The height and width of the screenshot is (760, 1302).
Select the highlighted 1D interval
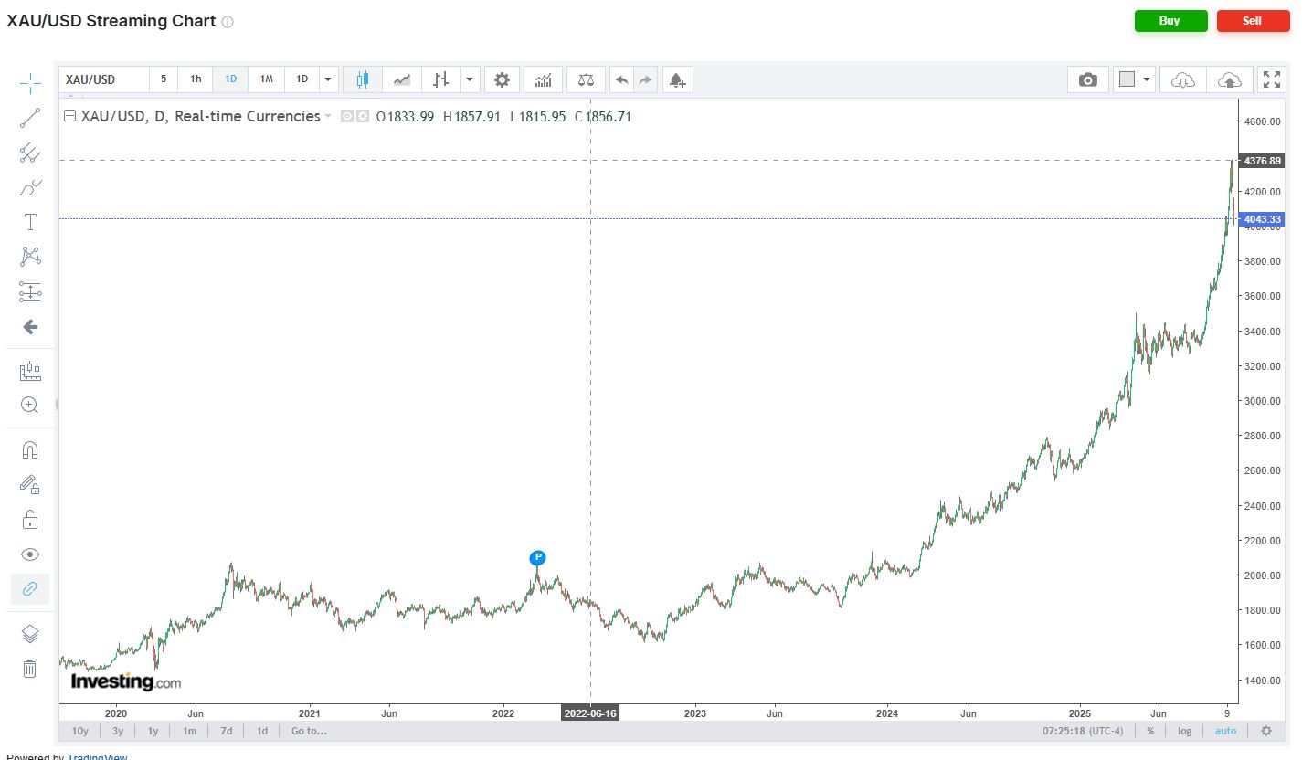click(x=230, y=79)
